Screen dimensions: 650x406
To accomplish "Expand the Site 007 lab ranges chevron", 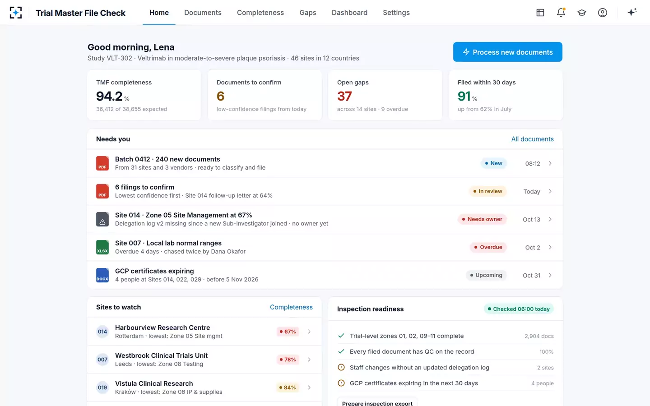I will coord(550,247).
